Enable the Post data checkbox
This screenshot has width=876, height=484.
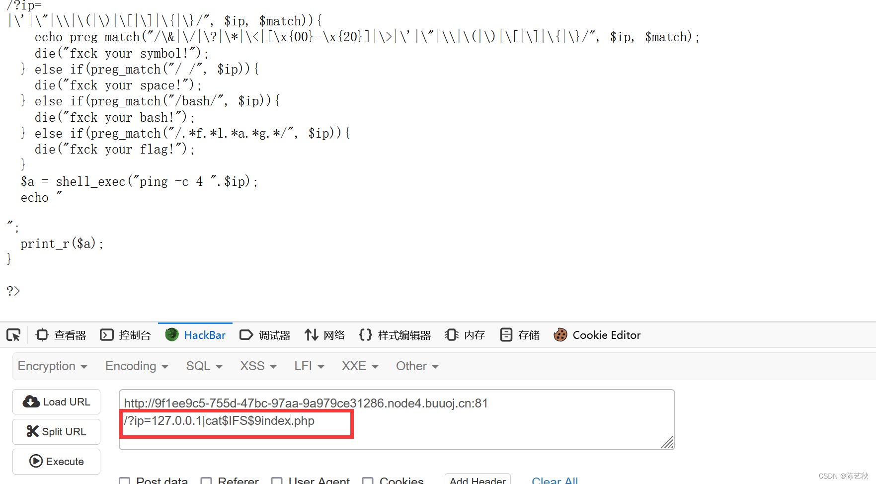125,481
